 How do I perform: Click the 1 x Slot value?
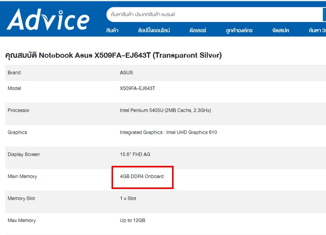coord(128,198)
